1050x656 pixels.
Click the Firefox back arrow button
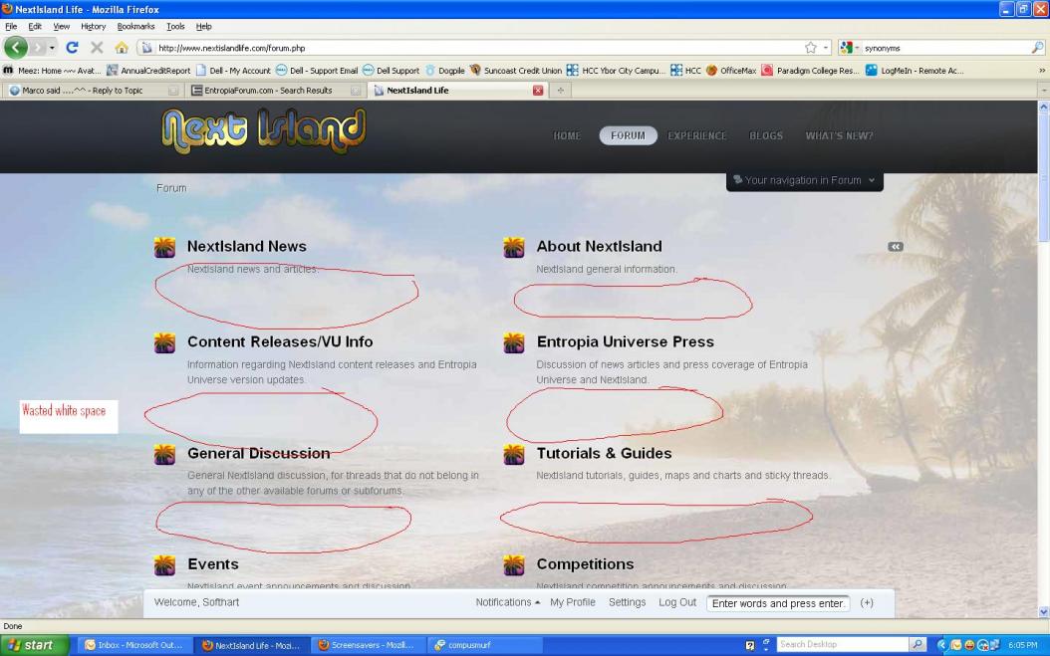[x=17, y=47]
